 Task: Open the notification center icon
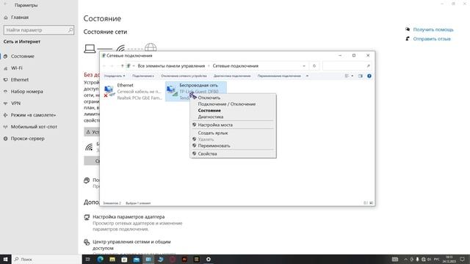click(462, 259)
